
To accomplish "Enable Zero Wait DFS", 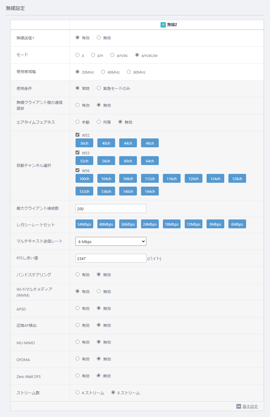I will [x=78, y=376].
